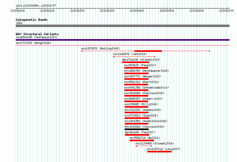
Task: Click the purple nsv6540195 Sedlazeck2020 variant bar
Action: pos(122,40)
